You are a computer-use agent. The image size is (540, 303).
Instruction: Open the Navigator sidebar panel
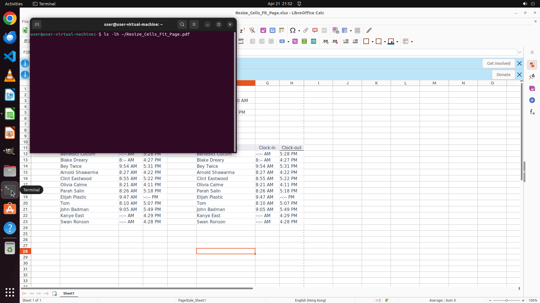click(532, 100)
